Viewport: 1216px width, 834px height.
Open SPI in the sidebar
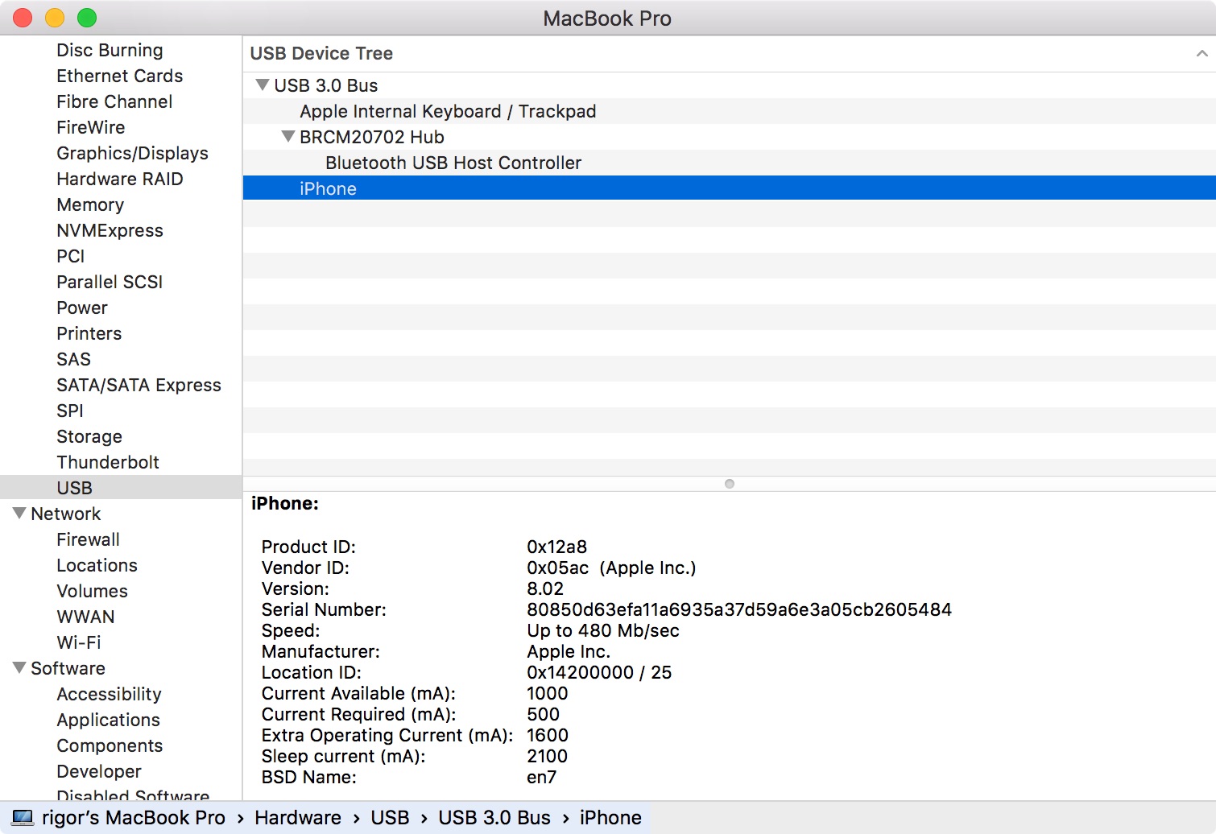point(70,411)
